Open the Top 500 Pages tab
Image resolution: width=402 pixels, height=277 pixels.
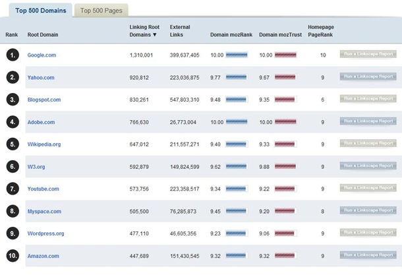click(101, 11)
